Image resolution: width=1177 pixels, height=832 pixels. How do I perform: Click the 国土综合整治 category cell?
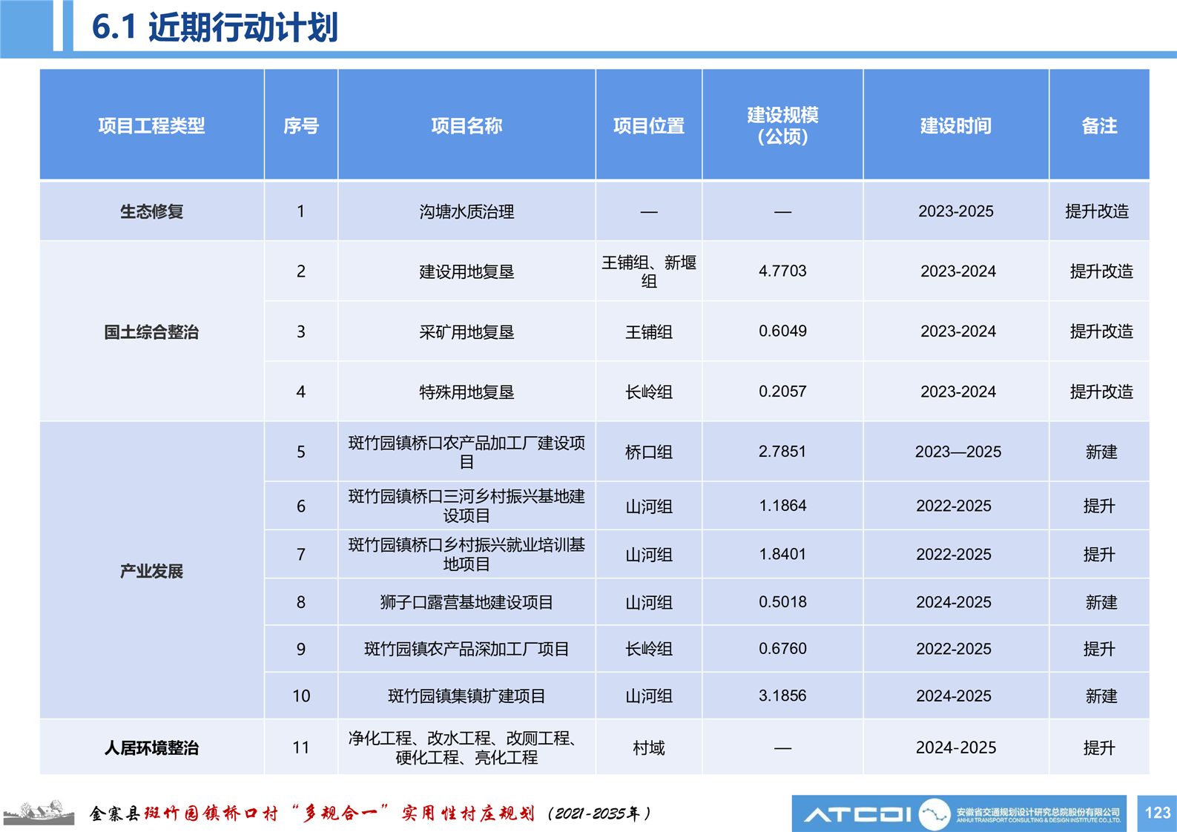tap(151, 331)
